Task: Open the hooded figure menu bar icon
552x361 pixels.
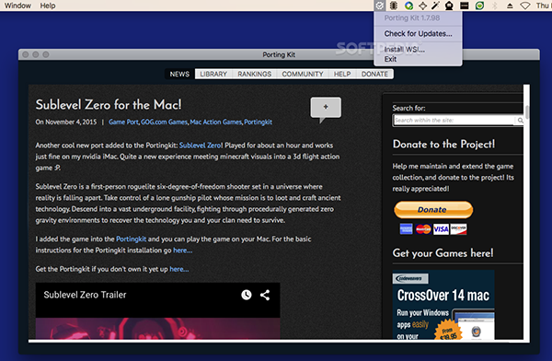Action: coord(450,6)
